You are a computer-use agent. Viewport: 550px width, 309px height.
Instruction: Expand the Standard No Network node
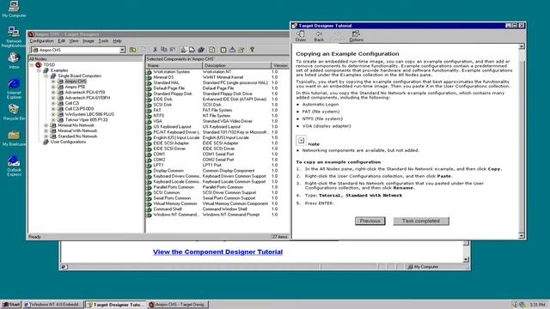click(x=46, y=136)
